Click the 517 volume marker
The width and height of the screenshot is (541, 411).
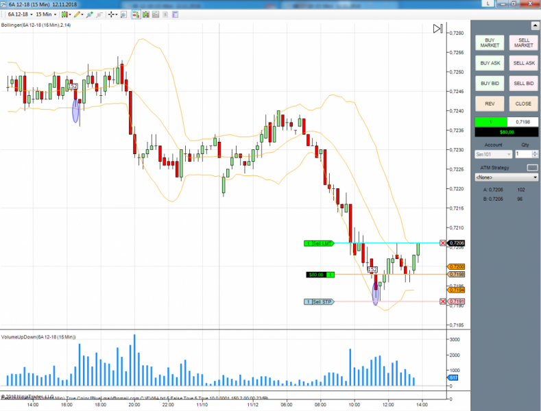pos(453,378)
